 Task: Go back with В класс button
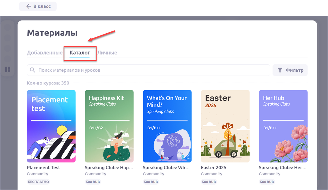point(38,6)
